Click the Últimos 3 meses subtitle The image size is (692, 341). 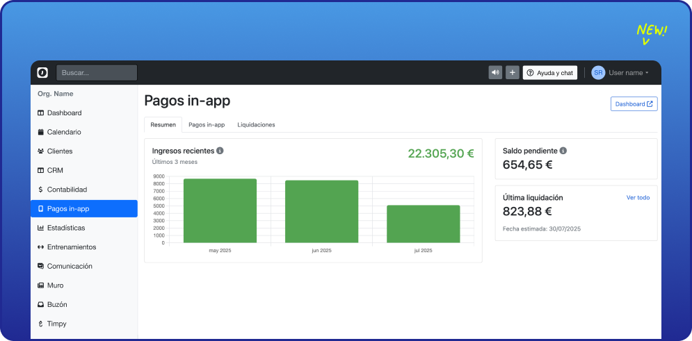coord(175,162)
